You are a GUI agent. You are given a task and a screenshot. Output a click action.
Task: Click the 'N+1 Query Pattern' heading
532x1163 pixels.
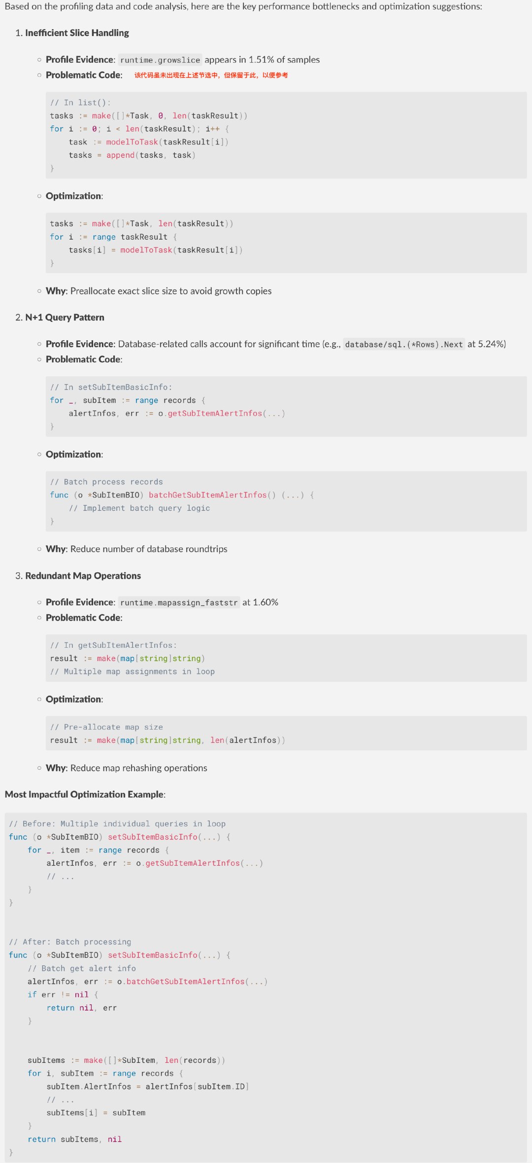point(65,317)
